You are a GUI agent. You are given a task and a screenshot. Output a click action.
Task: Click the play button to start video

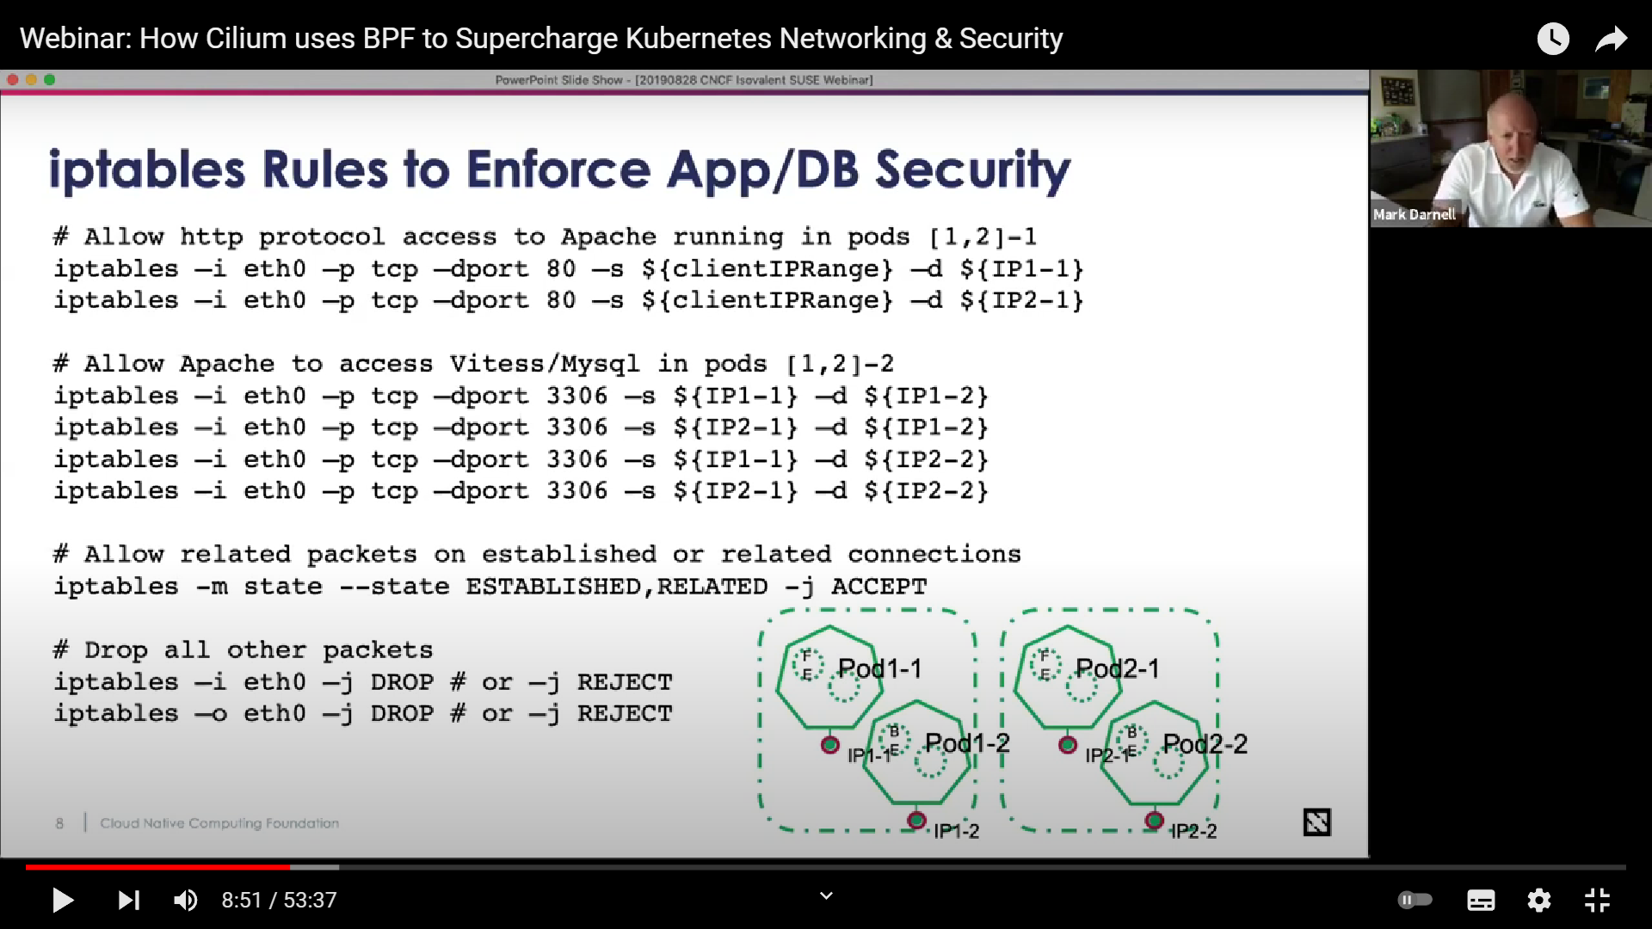61,900
